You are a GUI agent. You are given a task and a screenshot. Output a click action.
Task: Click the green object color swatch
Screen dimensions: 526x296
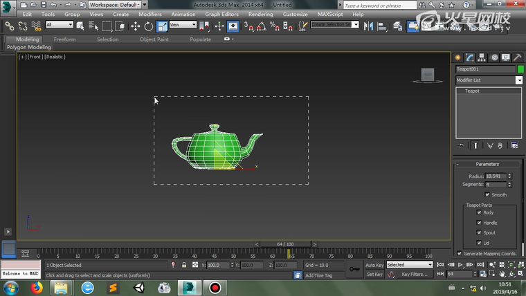point(520,69)
